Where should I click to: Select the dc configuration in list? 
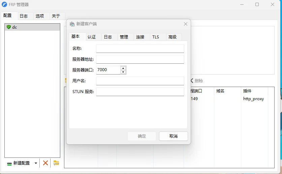tap(32, 27)
